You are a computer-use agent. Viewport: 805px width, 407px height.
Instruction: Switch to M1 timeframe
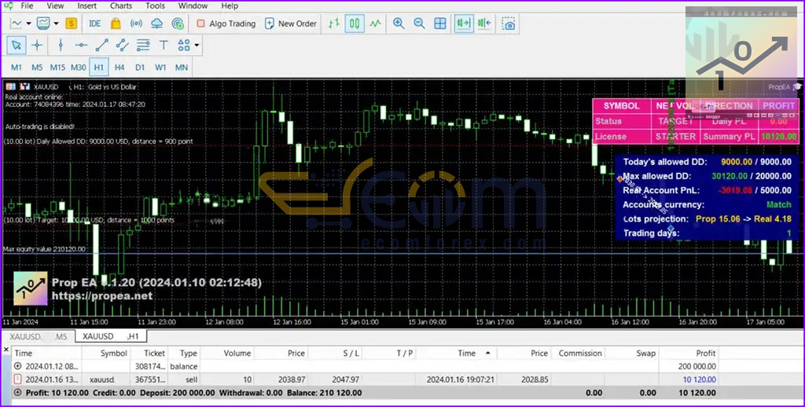pyautogui.click(x=17, y=68)
